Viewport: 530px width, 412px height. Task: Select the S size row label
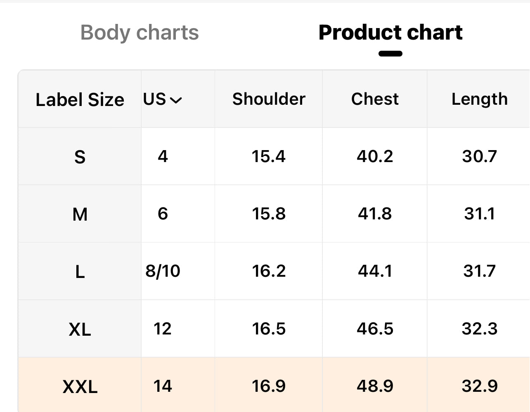pos(80,157)
